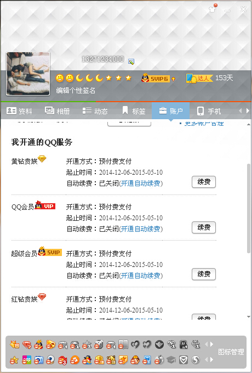Click the yellow diamond icon beside 黄钻贵族
The height and width of the screenshot is (373, 252).
point(42,159)
